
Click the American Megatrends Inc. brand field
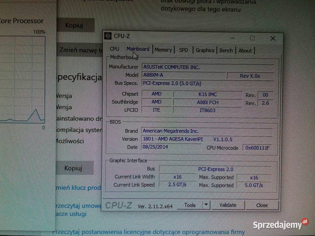[207, 131]
